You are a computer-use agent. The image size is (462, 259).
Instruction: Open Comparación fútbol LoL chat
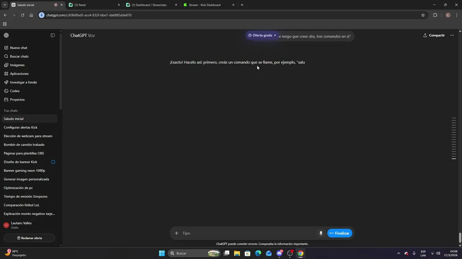click(x=29, y=205)
